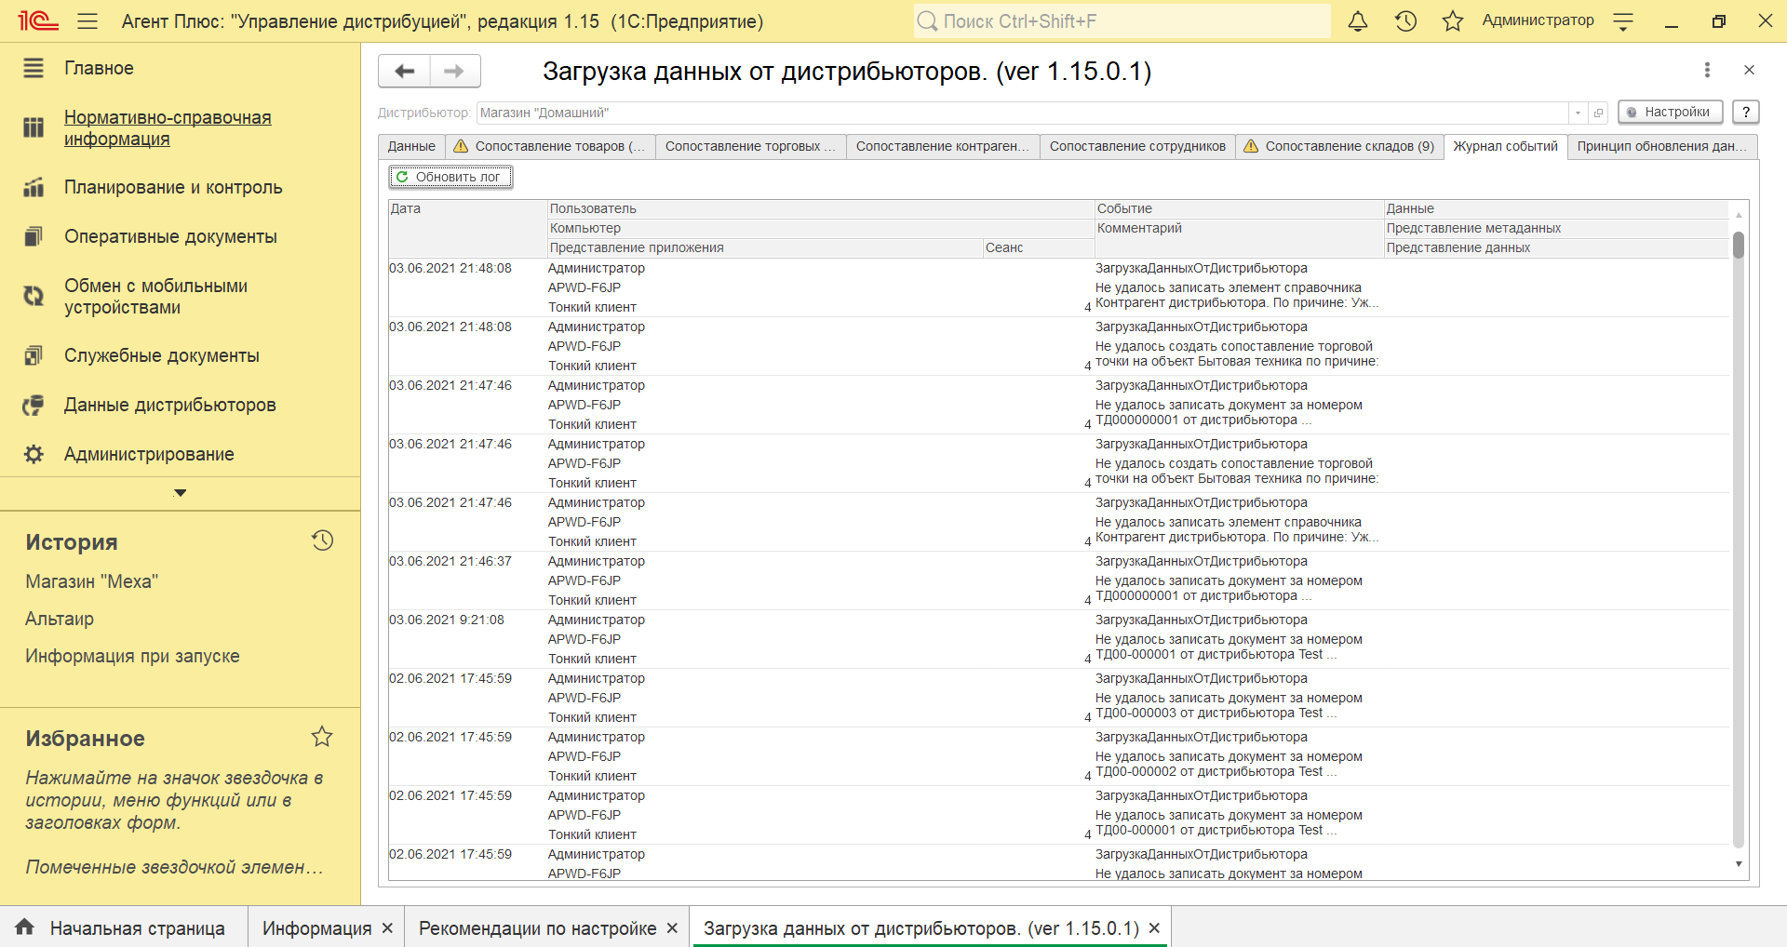Viewport: 1787px width, 947px height.
Task: Open the main hamburger menu in title bar
Action: (x=87, y=20)
